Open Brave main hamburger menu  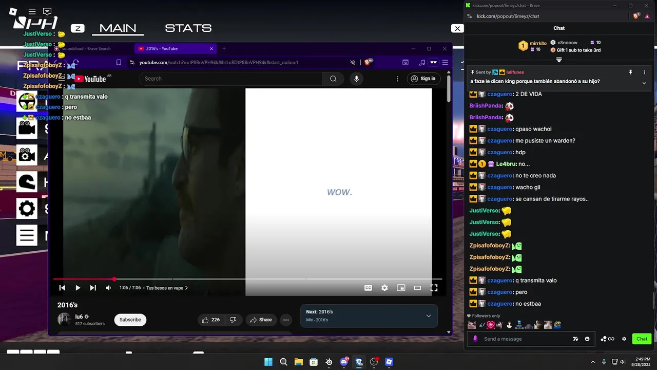[445, 62]
